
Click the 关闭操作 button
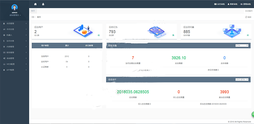click(249, 11)
